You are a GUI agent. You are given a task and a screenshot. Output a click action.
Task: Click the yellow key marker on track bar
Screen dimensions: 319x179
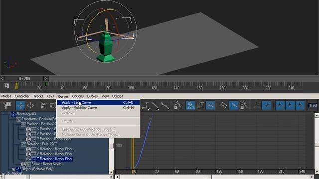click(x=16, y=86)
